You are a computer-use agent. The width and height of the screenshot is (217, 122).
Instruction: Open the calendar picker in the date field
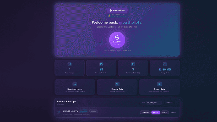pyautogui.click(x=159, y=103)
